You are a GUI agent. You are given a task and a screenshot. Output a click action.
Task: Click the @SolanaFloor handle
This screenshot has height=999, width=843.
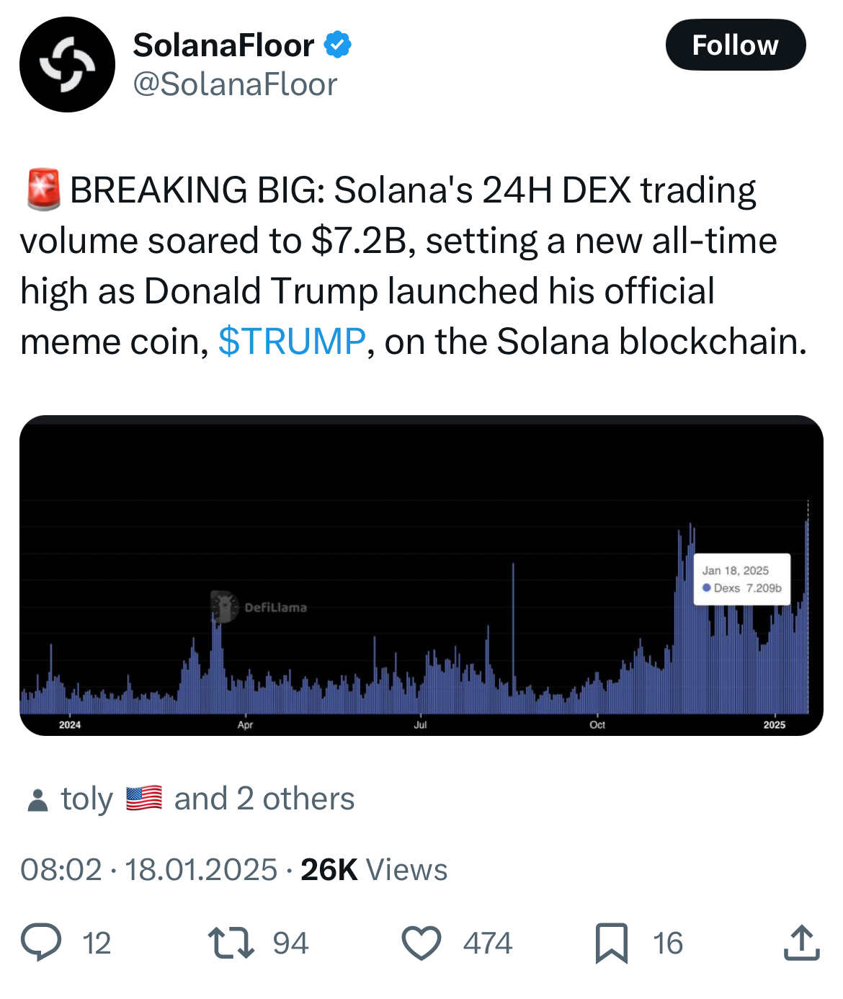[235, 84]
